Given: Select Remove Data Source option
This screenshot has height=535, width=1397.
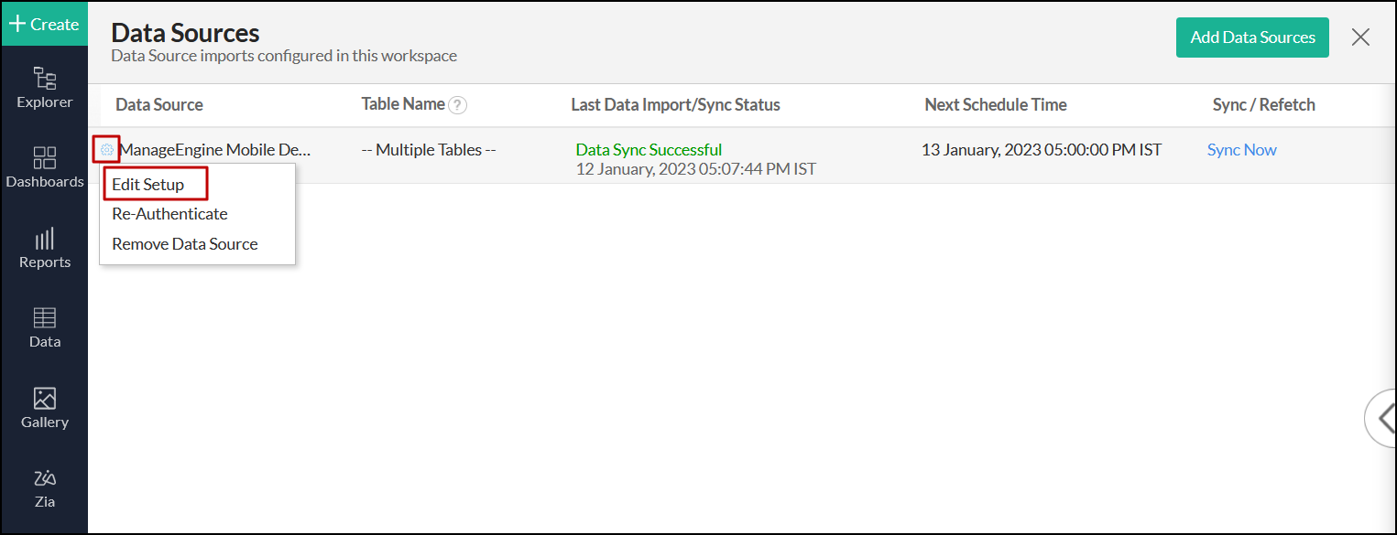Looking at the screenshot, I should 184,244.
